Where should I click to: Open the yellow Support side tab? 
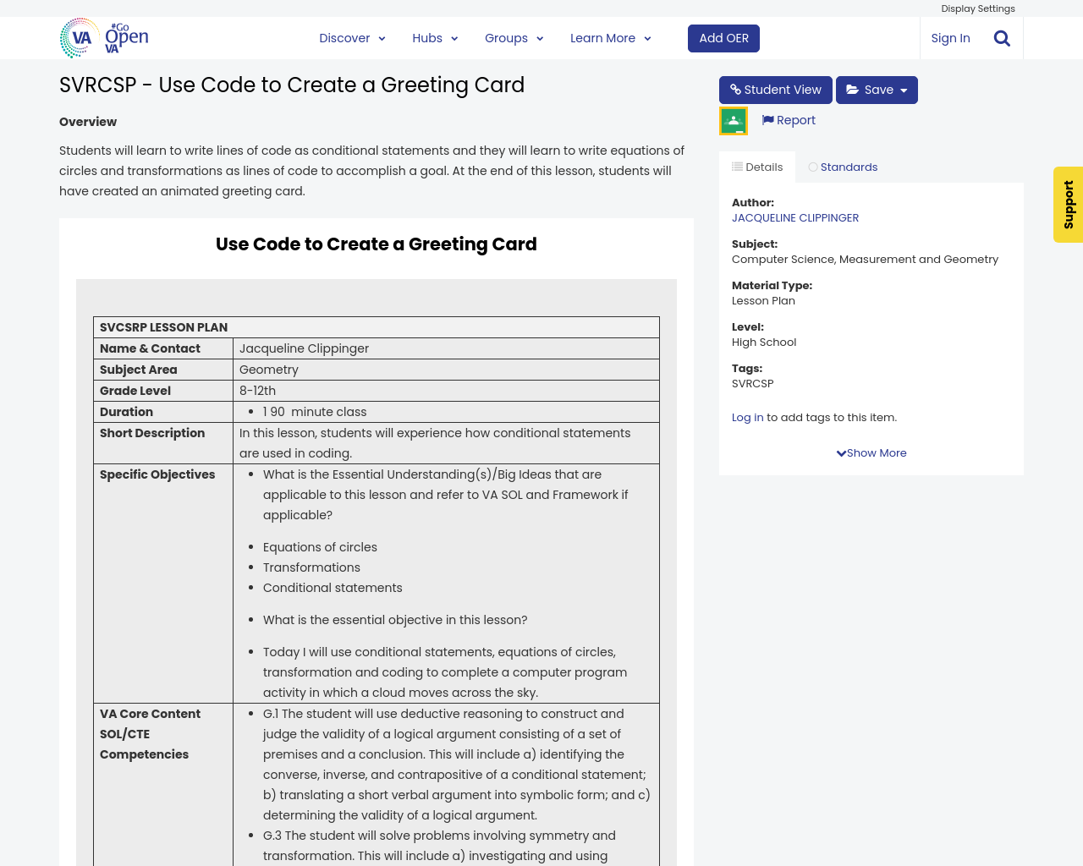1068,205
